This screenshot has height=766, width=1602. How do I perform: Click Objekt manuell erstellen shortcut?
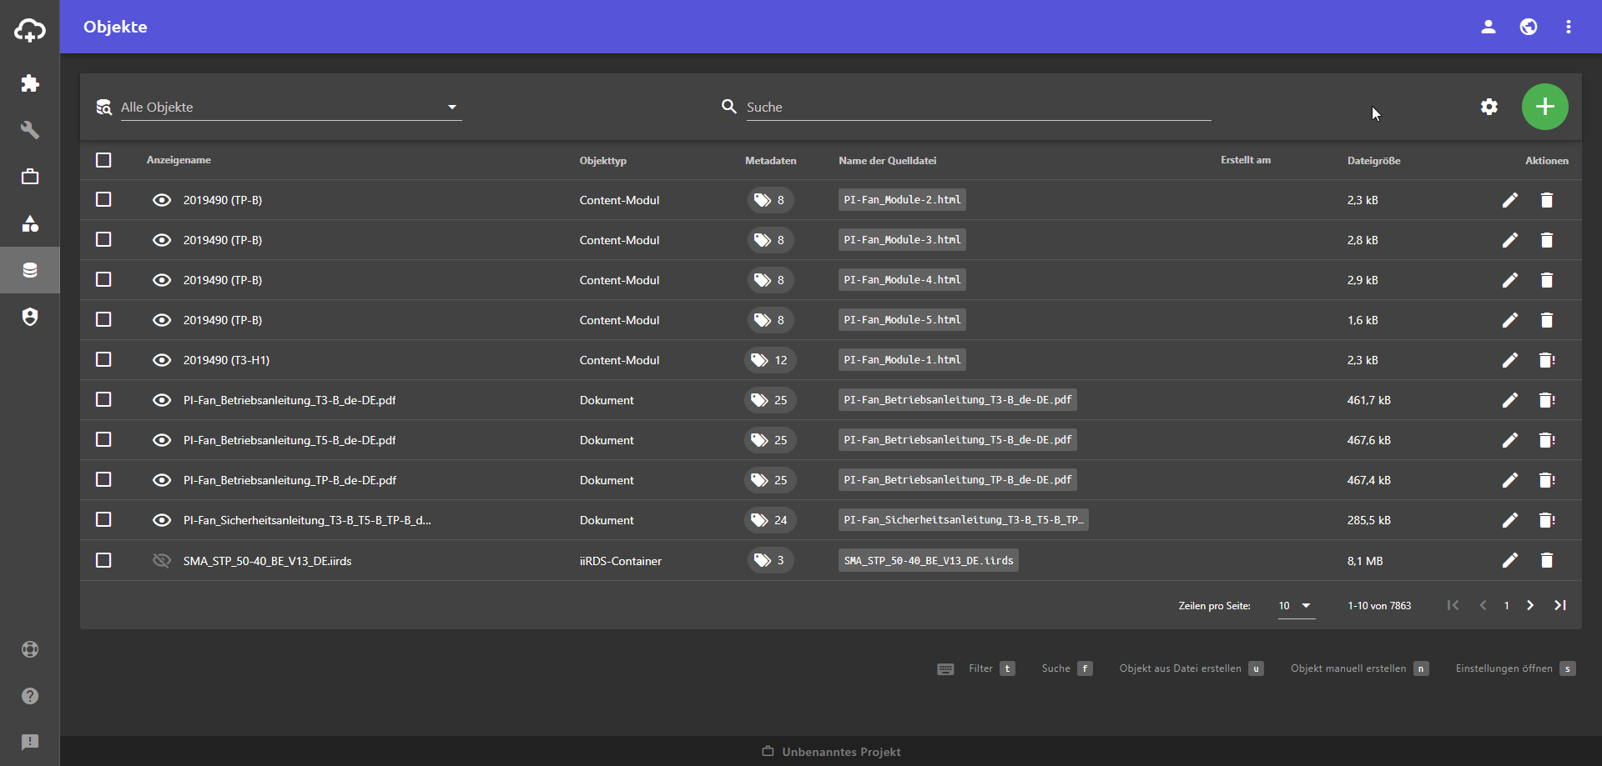point(1360,668)
